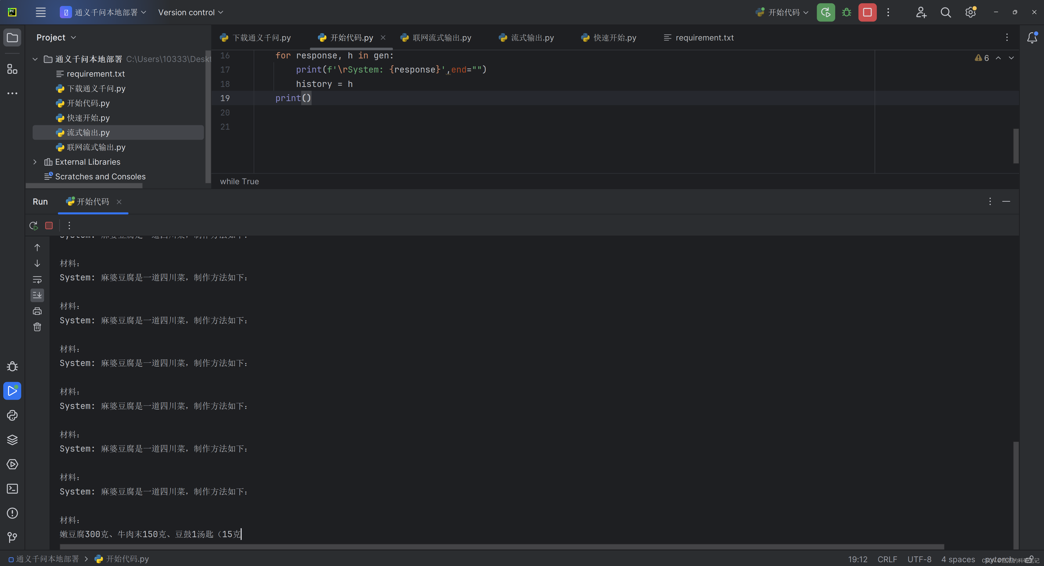Open Code With Me user icon

click(x=921, y=12)
